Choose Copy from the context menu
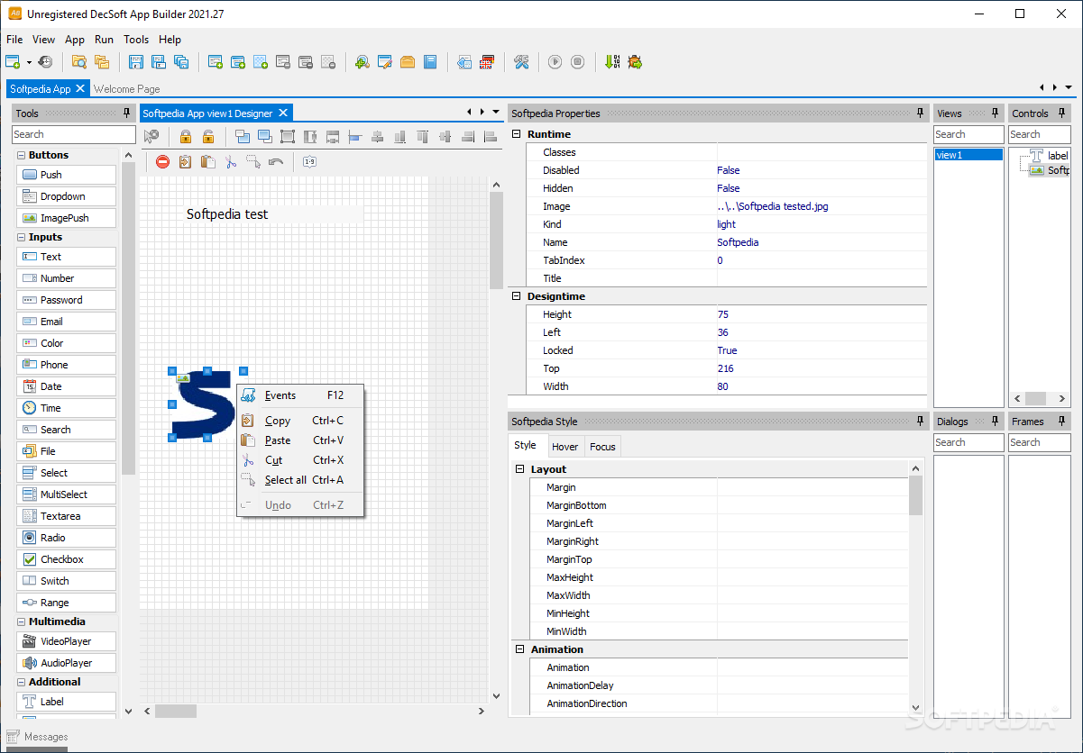Viewport: 1083px width, 753px height. pyautogui.click(x=278, y=421)
